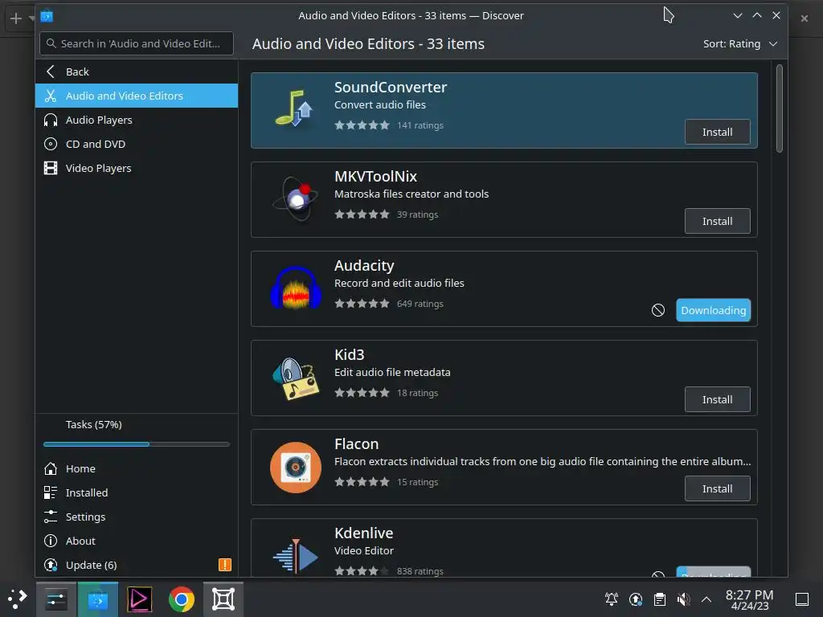Click the Tasks (57%) progress bar
823x617 pixels.
137,444
